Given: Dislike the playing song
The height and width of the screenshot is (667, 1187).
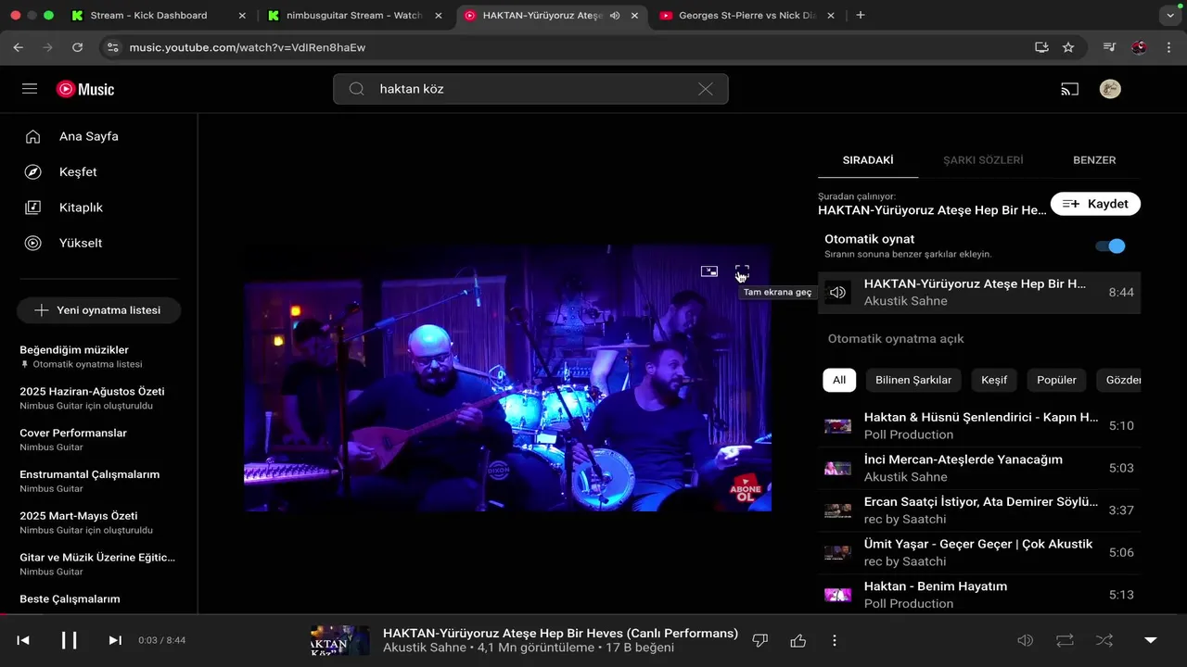Looking at the screenshot, I should click(759, 640).
